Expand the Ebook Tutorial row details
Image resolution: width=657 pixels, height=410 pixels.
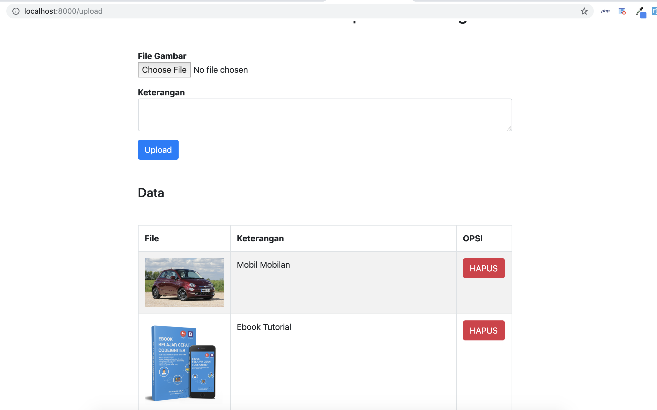pos(264,327)
